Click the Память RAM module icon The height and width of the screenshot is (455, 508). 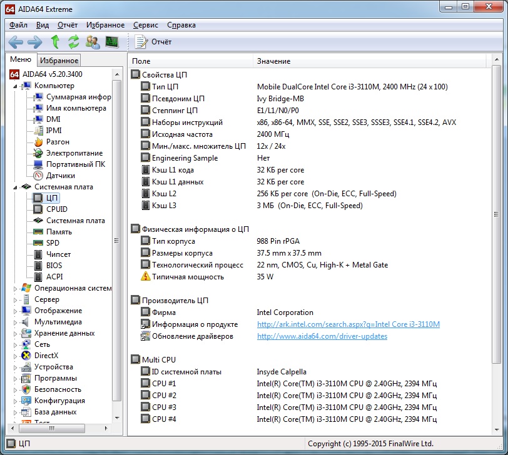pos(38,232)
